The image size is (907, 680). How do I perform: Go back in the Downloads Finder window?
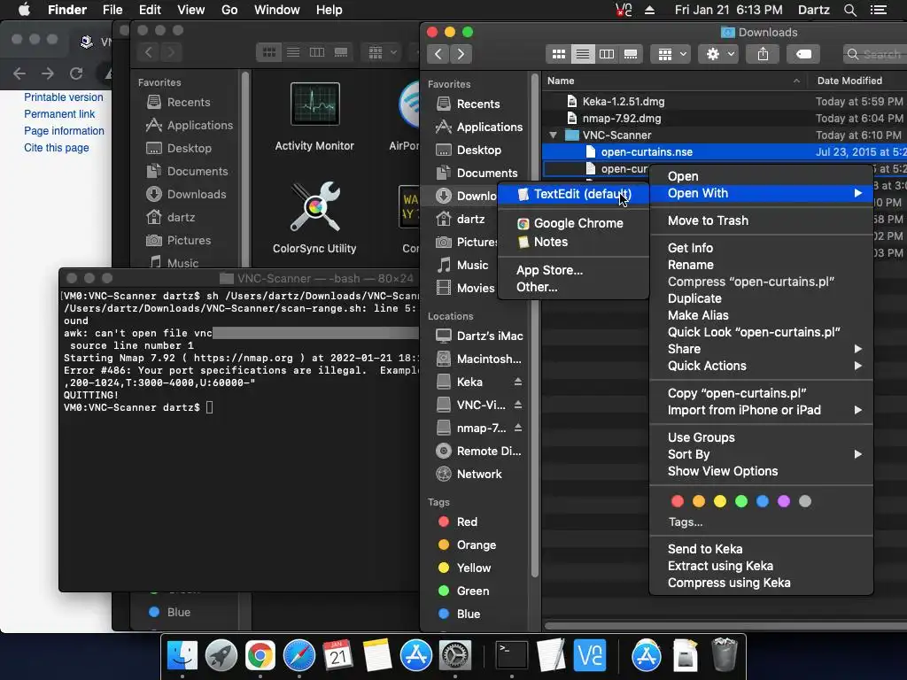(x=438, y=54)
